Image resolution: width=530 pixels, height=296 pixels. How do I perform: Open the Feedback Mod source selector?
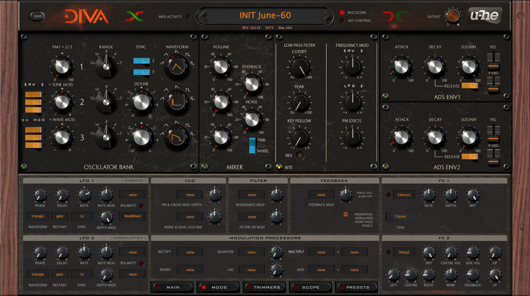point(321,195)
